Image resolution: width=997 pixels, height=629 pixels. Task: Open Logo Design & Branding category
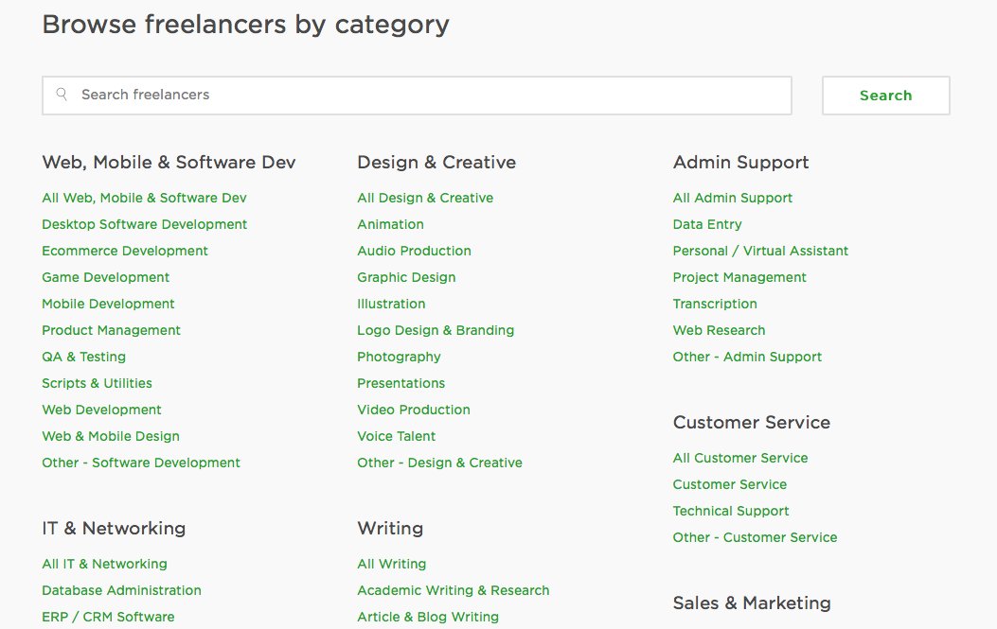coord(436,330)
